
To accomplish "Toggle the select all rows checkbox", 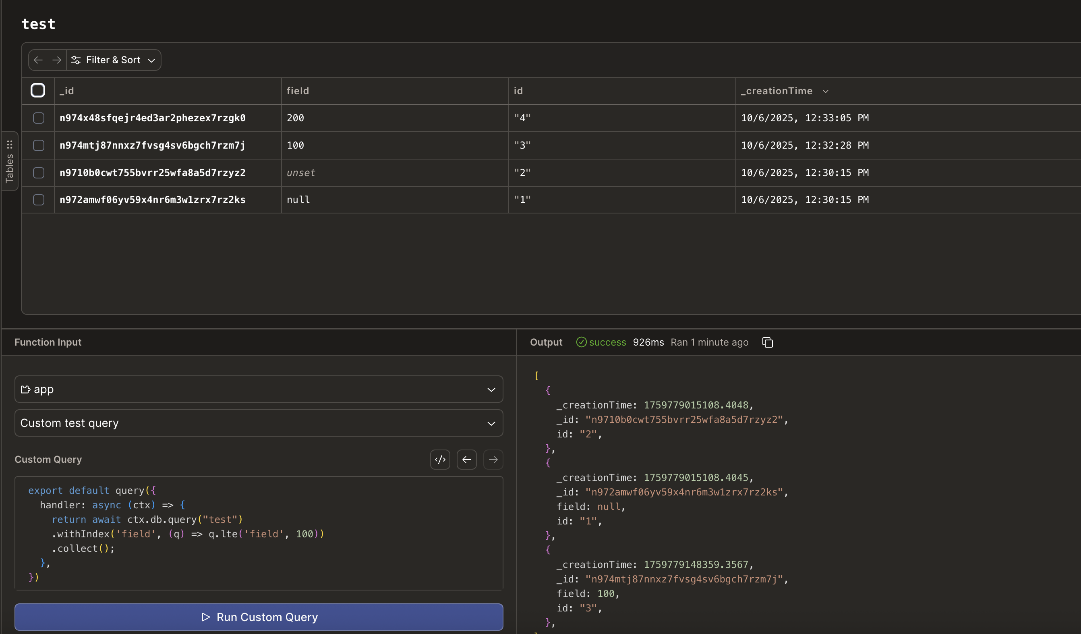I will [38, 91].
